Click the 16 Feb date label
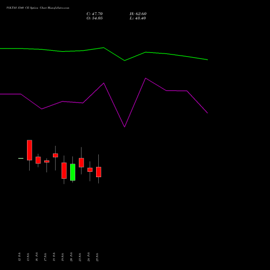The image size is (270, 270). (x=37, y=257)
